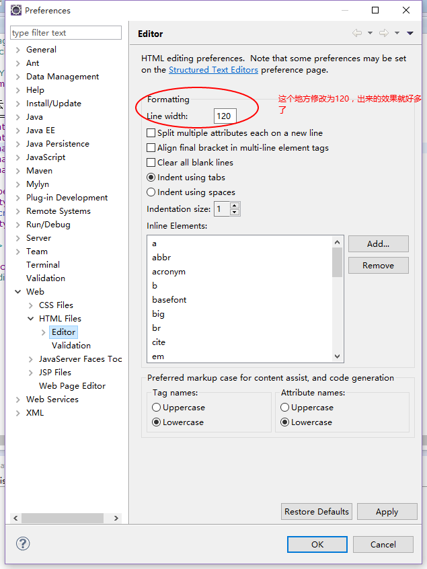Choose Lowercase for Tag names
The width and height of the screenshot is (427, 569).
pyautogui.click(x=157, y=422)
